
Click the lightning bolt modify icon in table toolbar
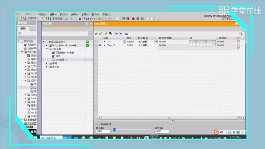[x=106, y=34]
